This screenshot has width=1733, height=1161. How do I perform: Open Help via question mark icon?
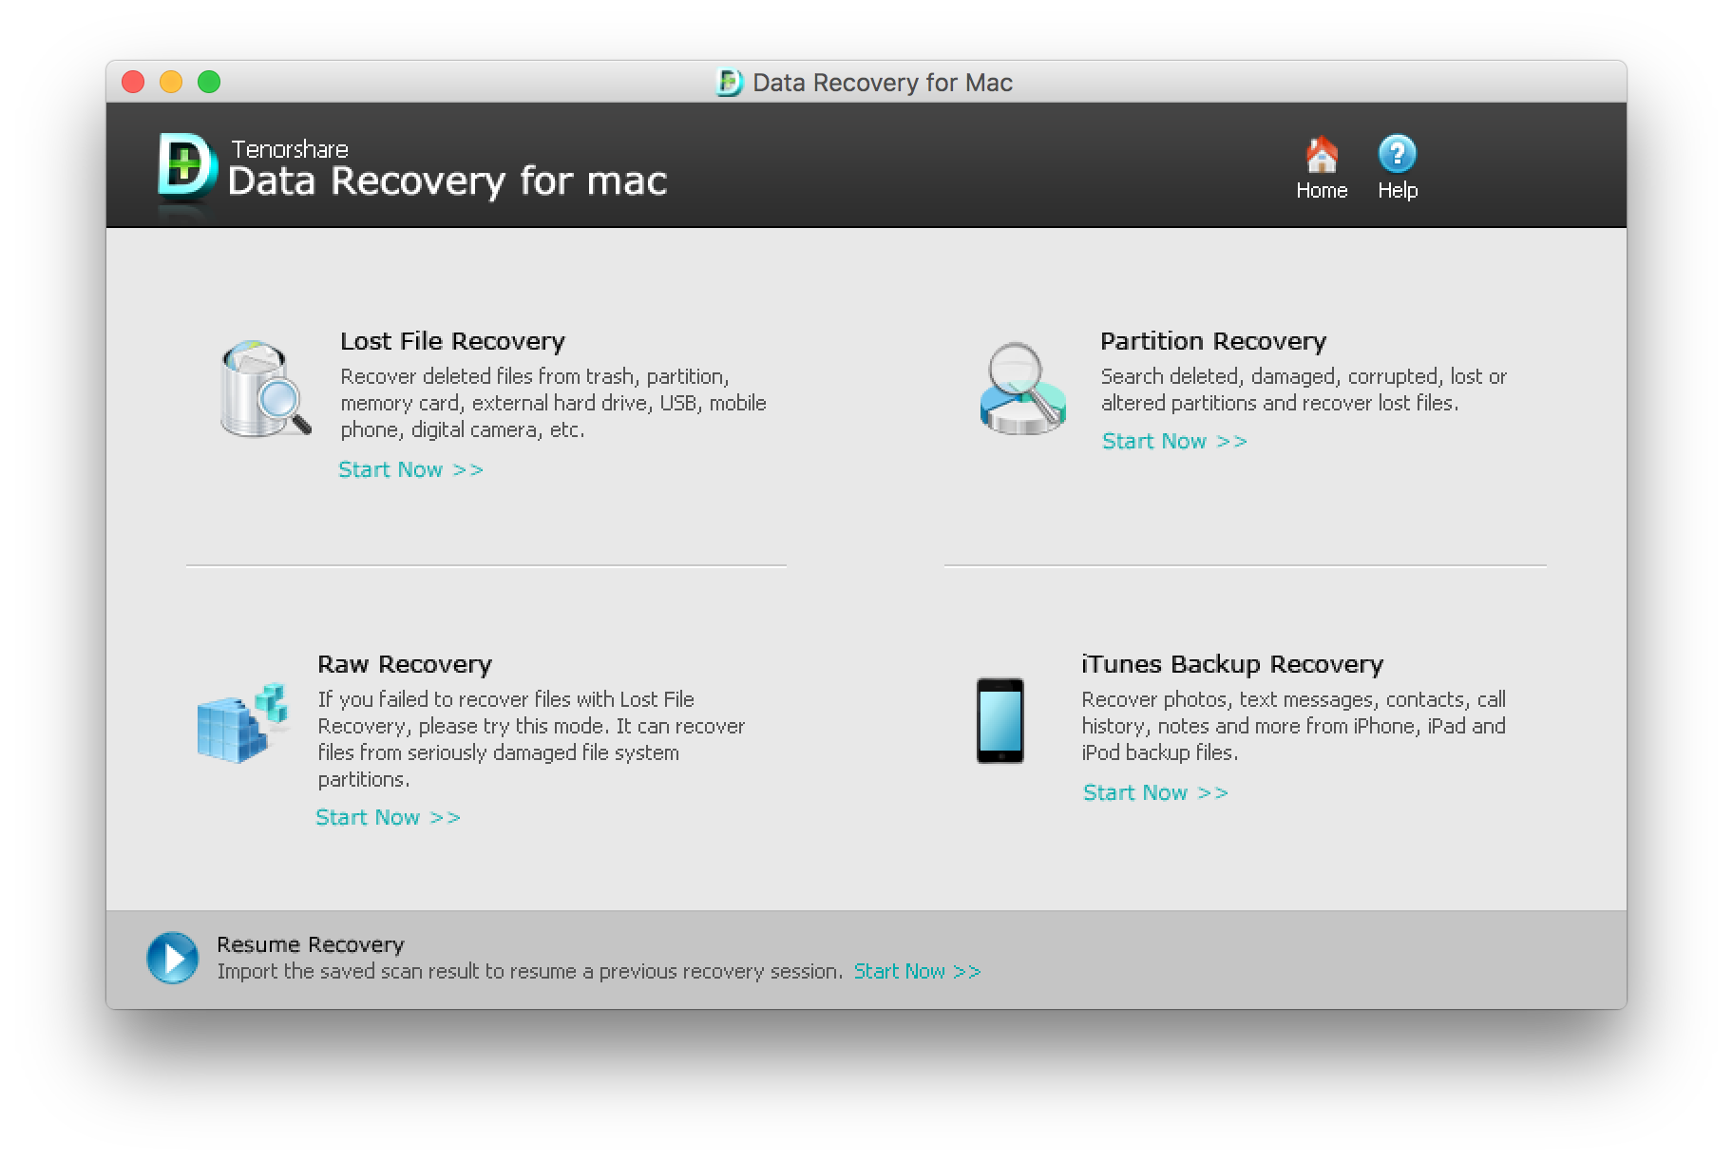point(1397,154)
